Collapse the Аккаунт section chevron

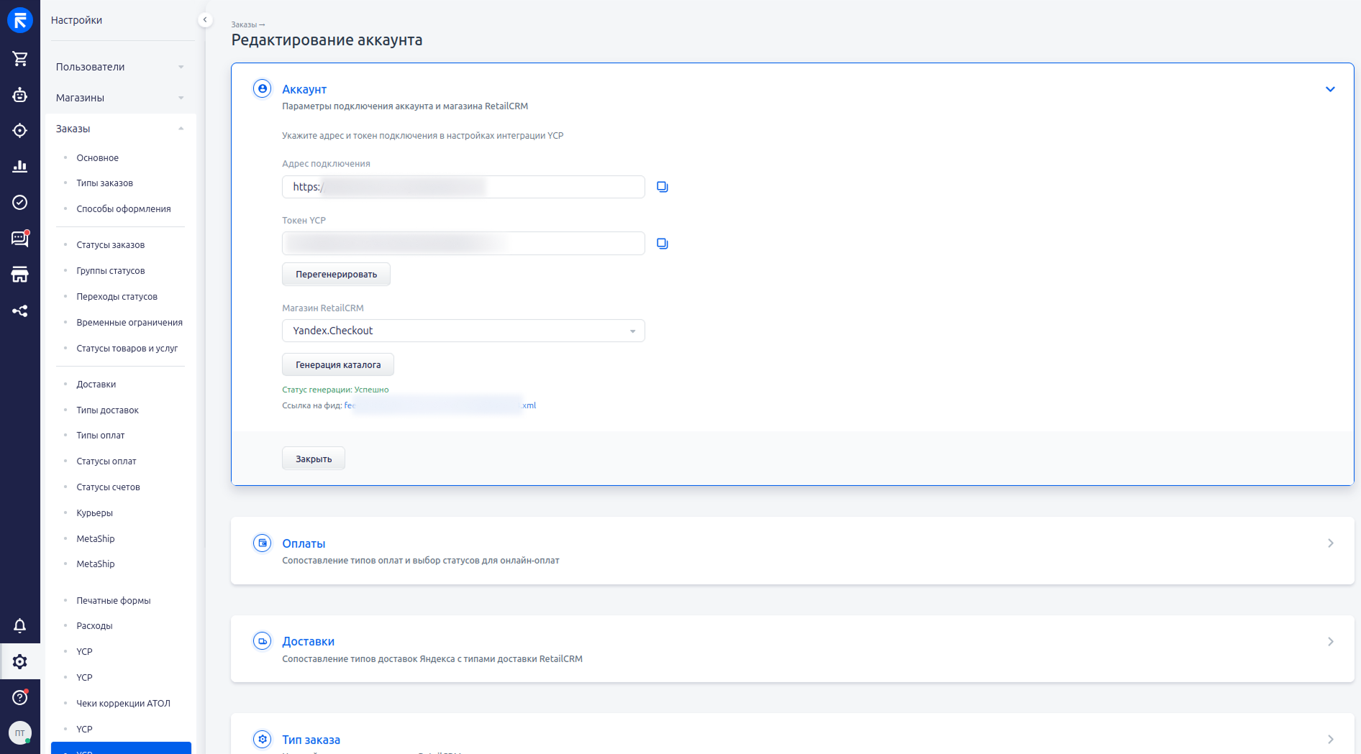click(x=1330, y=89)
